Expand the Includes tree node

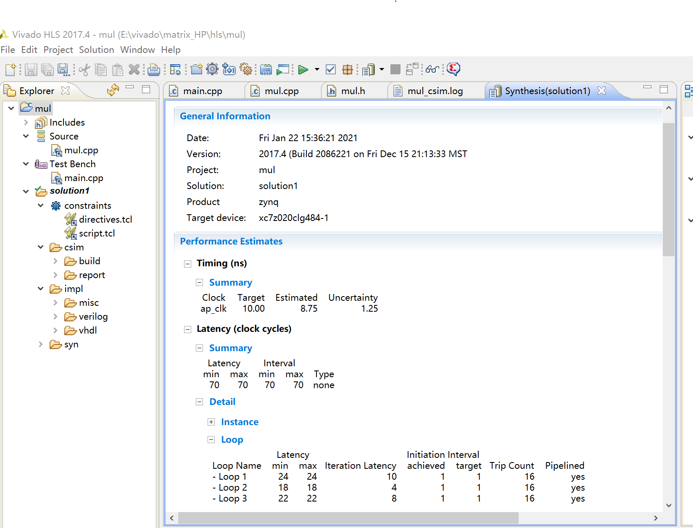26,122
